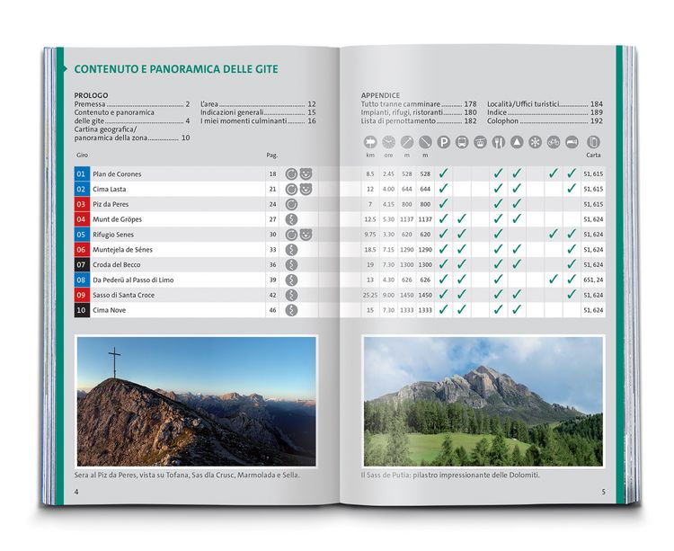The width and height of the screenshot is (674, 551).
Task: Click the bus checkmark in the 12.5 km row
Action: [x=462, y=218]
